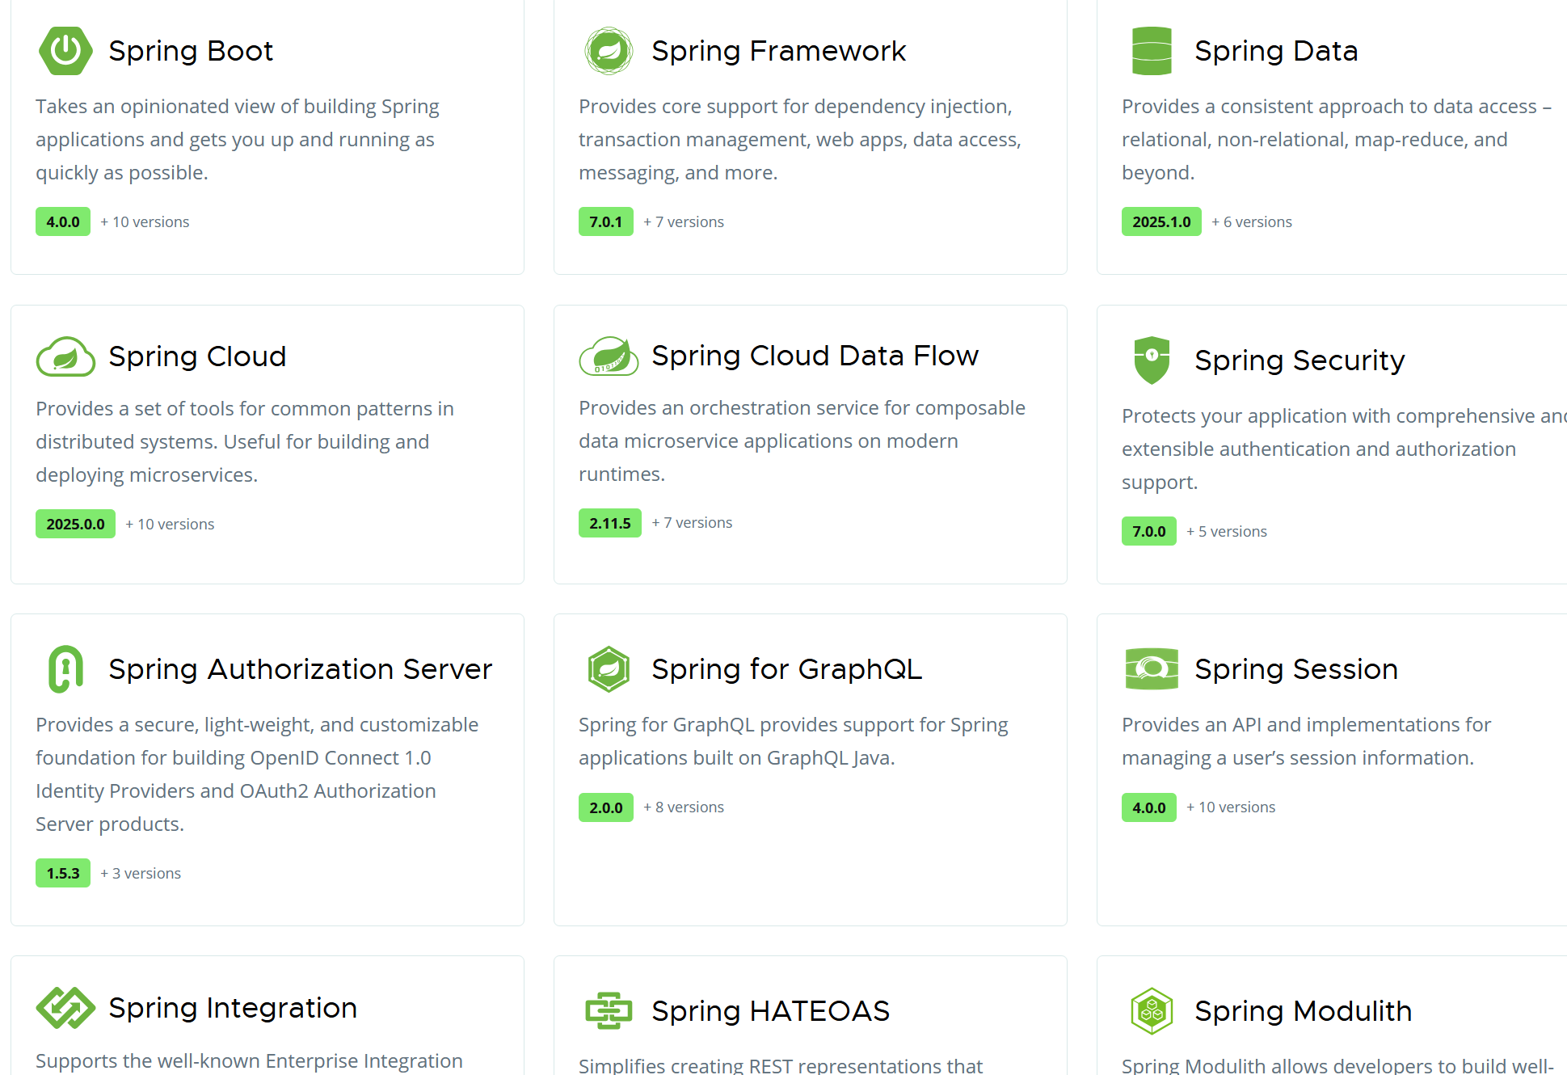Click the Spring Modulith icon

pyautogui.click(x=1152, y=1011)
